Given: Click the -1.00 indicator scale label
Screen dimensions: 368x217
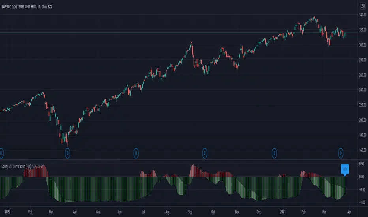Looking at the screenshot, I should point(362,202).
